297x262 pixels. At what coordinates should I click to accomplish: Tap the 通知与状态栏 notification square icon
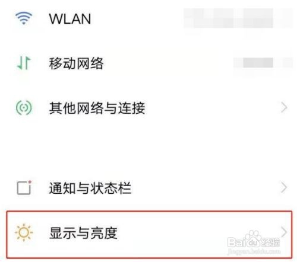coord(24,187)
